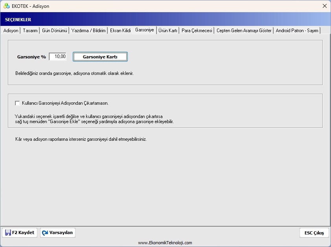Close the EKOTEK - Adisyon window
Viewport: 331px width, 247px height.
[x=325, y=6]
